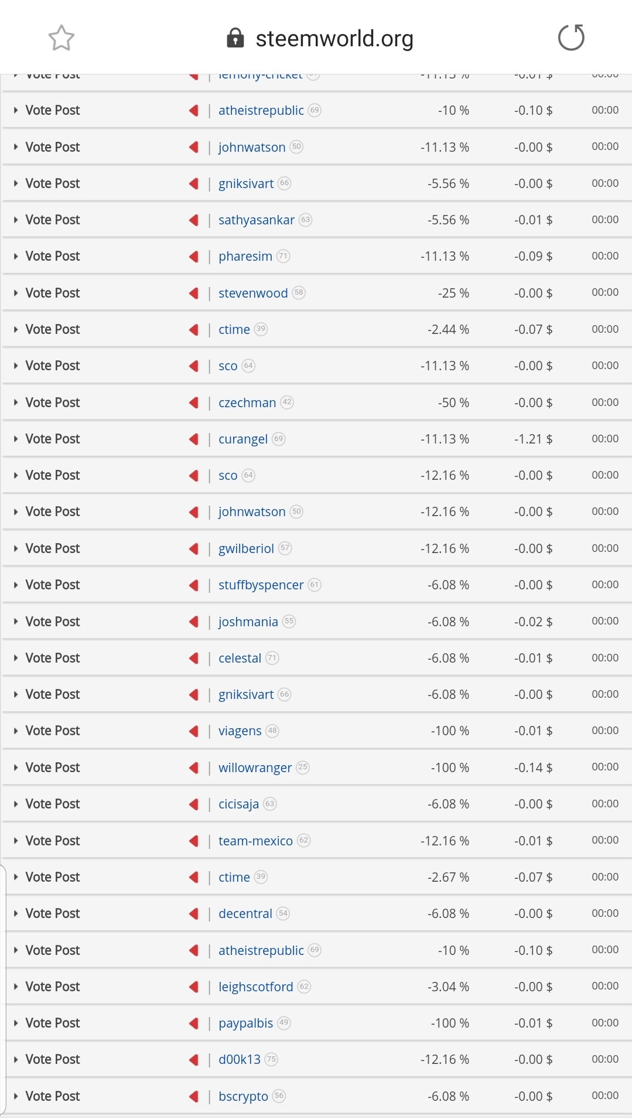Click red downvote arrow beside paypalbis
This screenshot has width=632, height=1119.
(194, 1023)
